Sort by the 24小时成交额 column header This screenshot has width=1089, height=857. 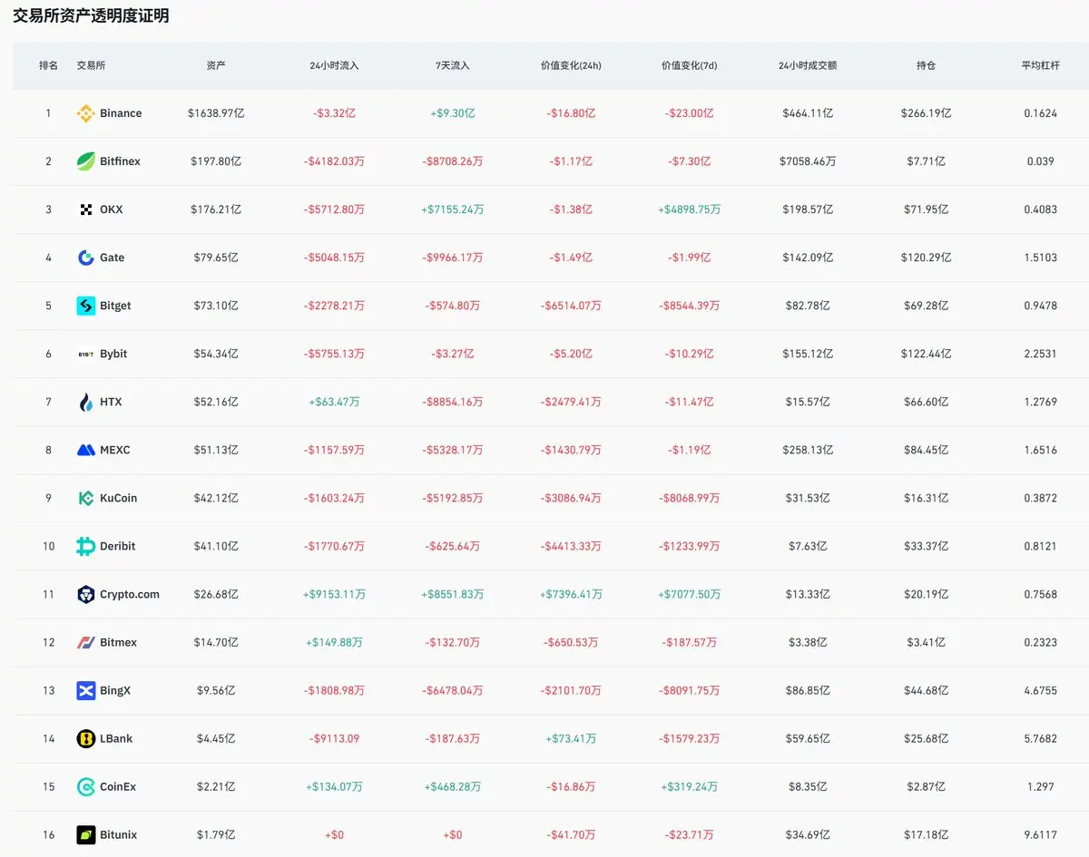tap(808, 65)
